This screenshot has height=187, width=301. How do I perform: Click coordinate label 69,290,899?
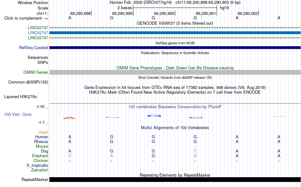[122, 13]
